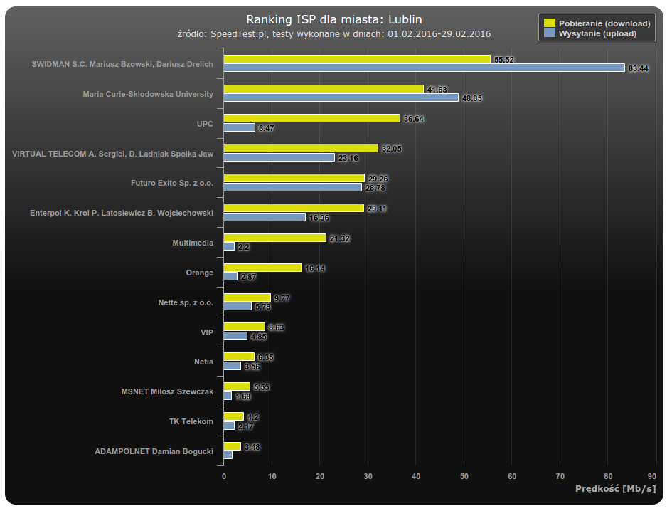Click the yellow Pobieranie legend swatch
The width and height of the screenshot is (667, 516).
550,23
